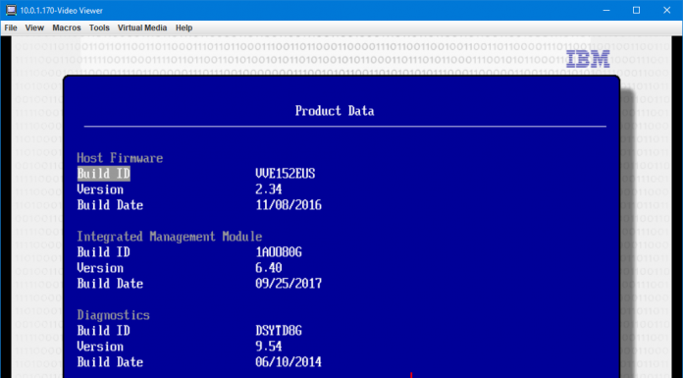Viewport: 683px width, 378px height.
Task: Click Integrated Management Module section label
Action: [x=170, y=237]
